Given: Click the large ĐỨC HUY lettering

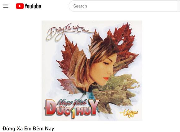Looking at the screenshot, I should click(x=72, y=108).
